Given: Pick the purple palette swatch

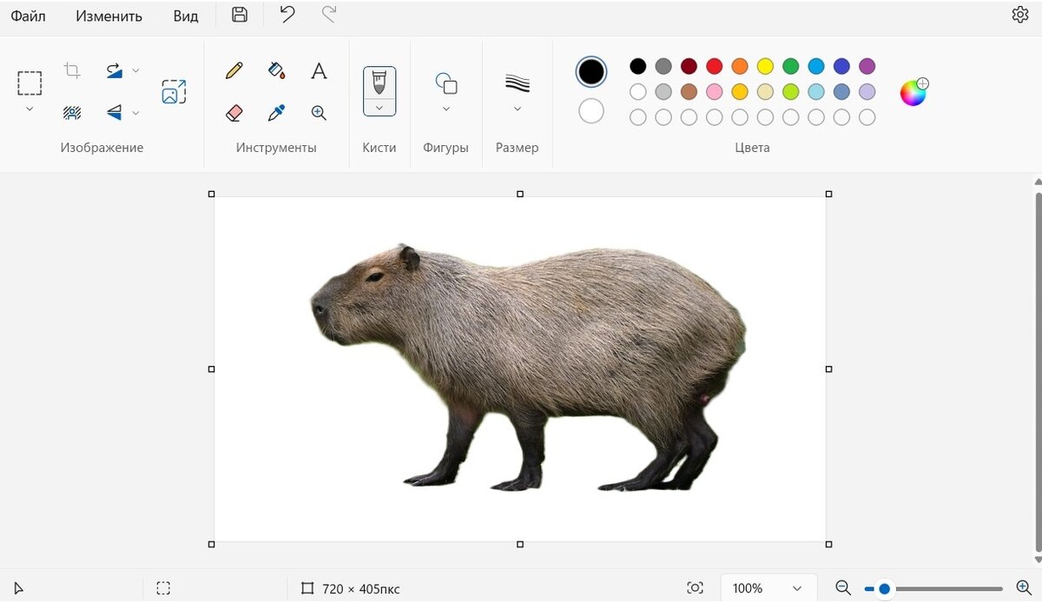Looking at the screenshot, I should tap(867, 66).
